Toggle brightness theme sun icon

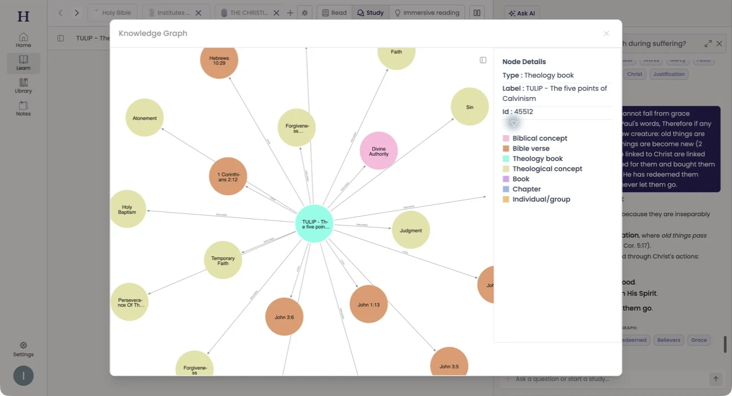(x=305, y=12)
